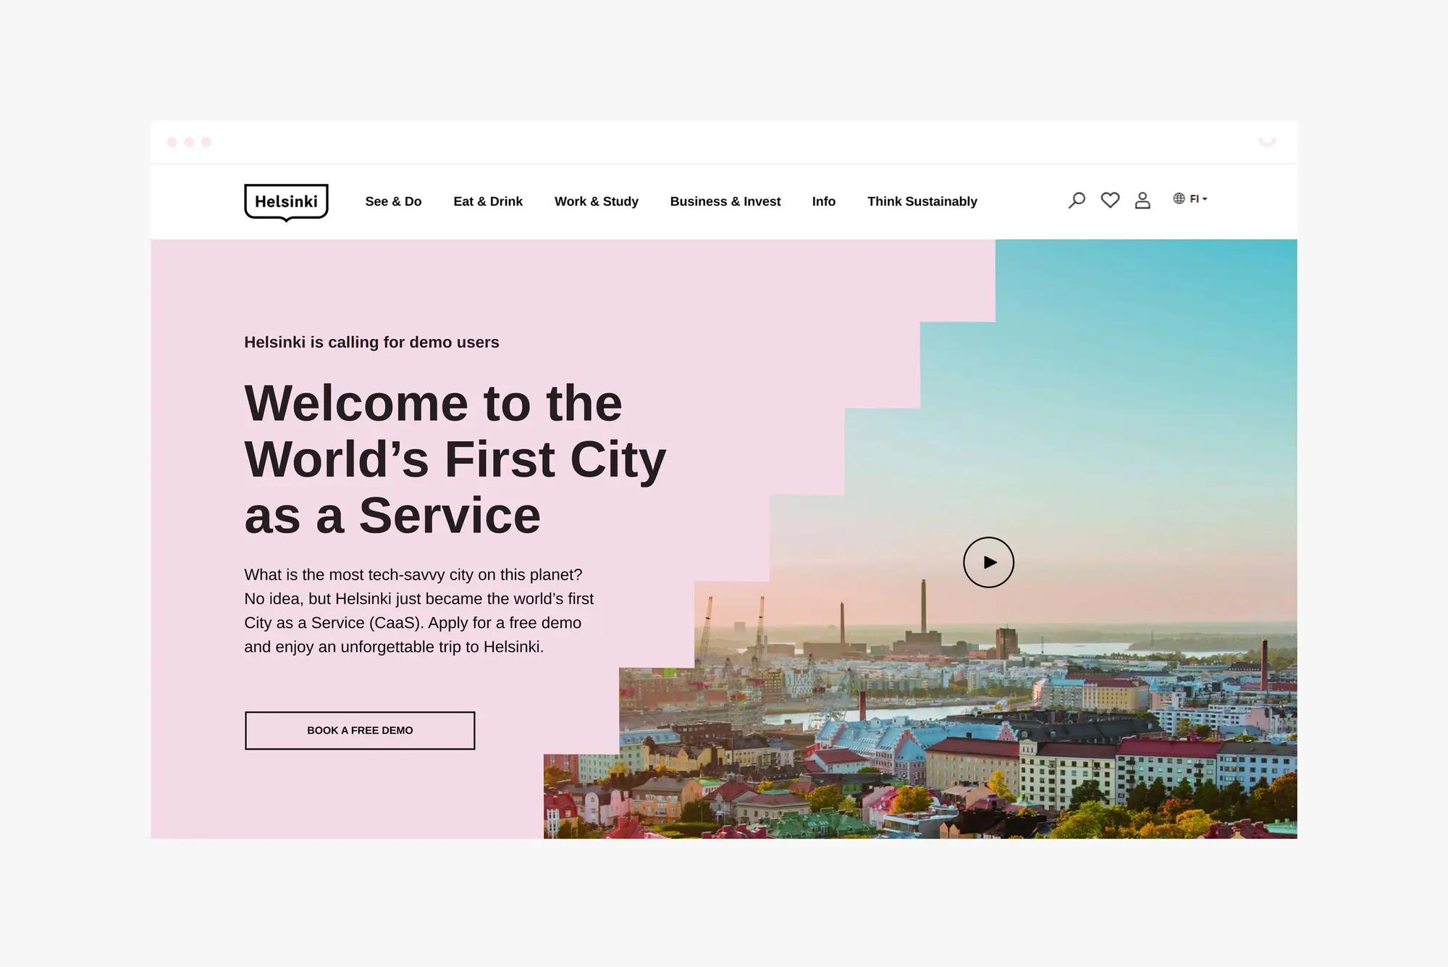
Task: Click the 'Welcome to the World's First City' headline
Action: (455, 459)
